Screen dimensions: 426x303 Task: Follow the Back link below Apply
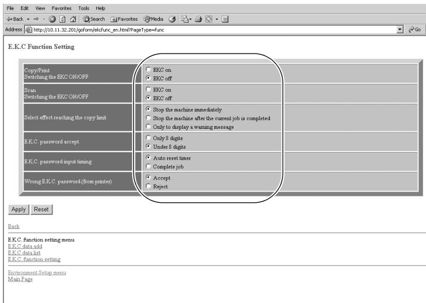tap(13, 226)
